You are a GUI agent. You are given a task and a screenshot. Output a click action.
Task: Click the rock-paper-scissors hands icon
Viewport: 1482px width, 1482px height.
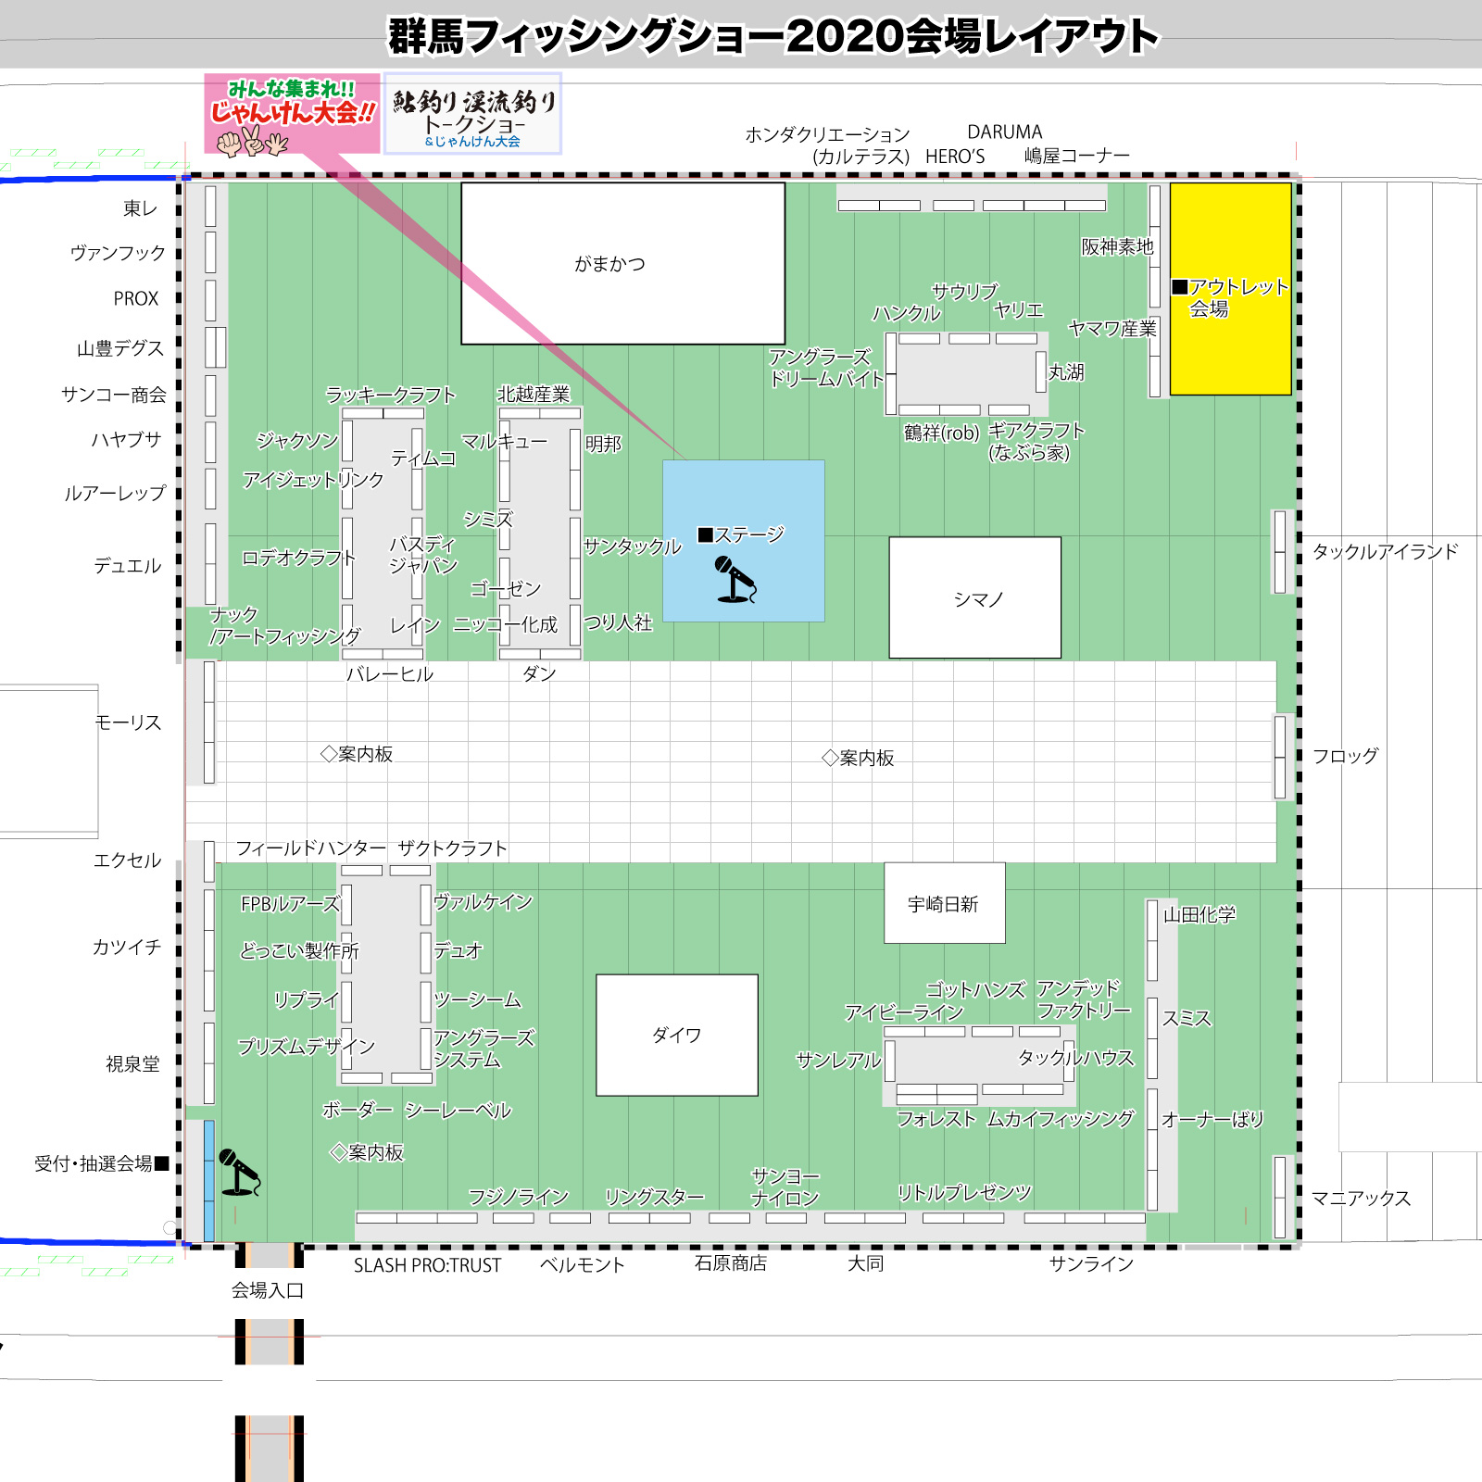[252, 142]
